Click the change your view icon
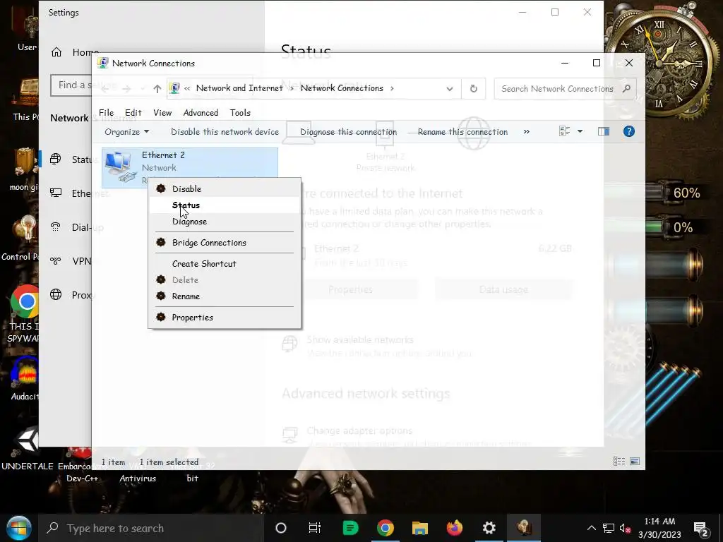This screenshot has width=723, height=542. pos(564,131)
